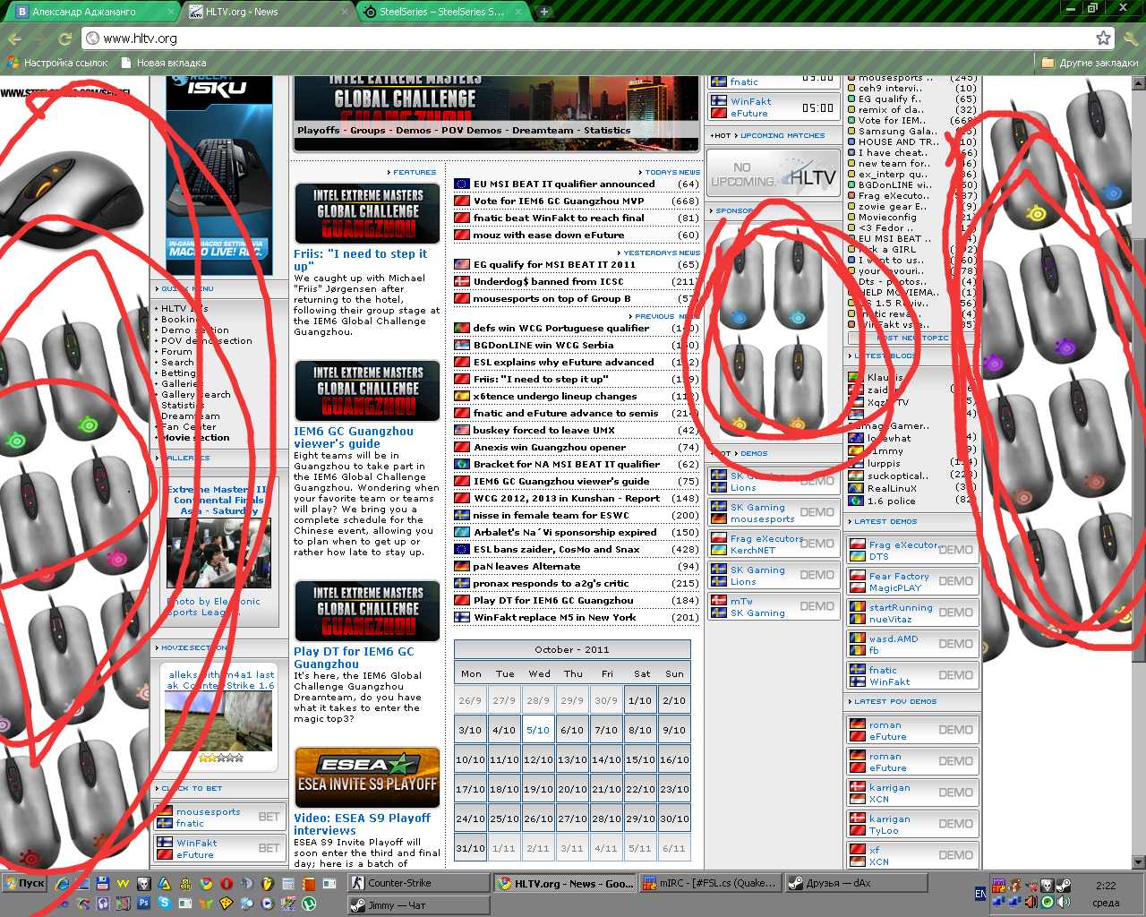Click the ESEA Invite S9 Playoff thumbnail
Screen dimensions: 1146x917
coord(367,778)
